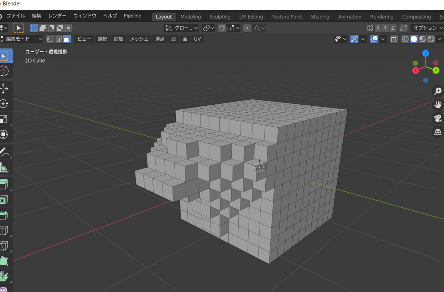The image size is (444, 292).
Task: Enable vertex select mode
Action: (50, 39)
